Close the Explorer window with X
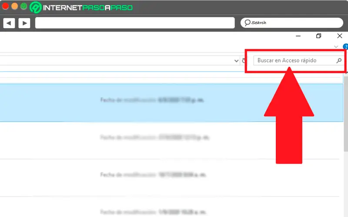Viewport: 348px width, 217px height. click(340, 36)
